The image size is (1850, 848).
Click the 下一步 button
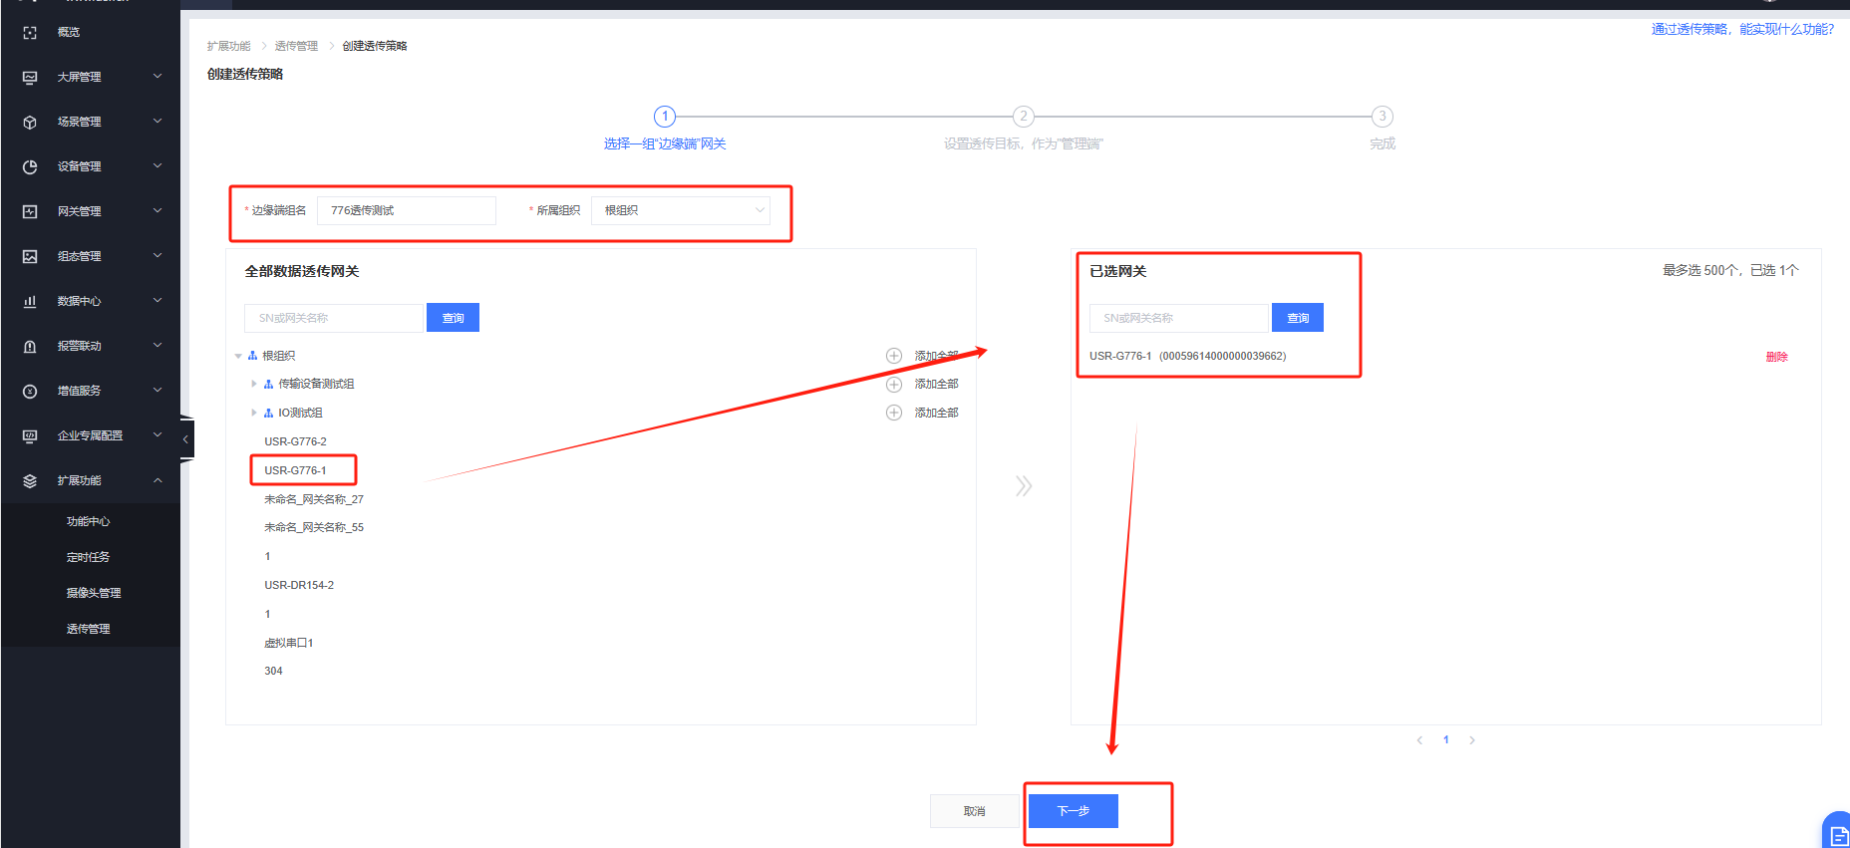(1073, 811)
